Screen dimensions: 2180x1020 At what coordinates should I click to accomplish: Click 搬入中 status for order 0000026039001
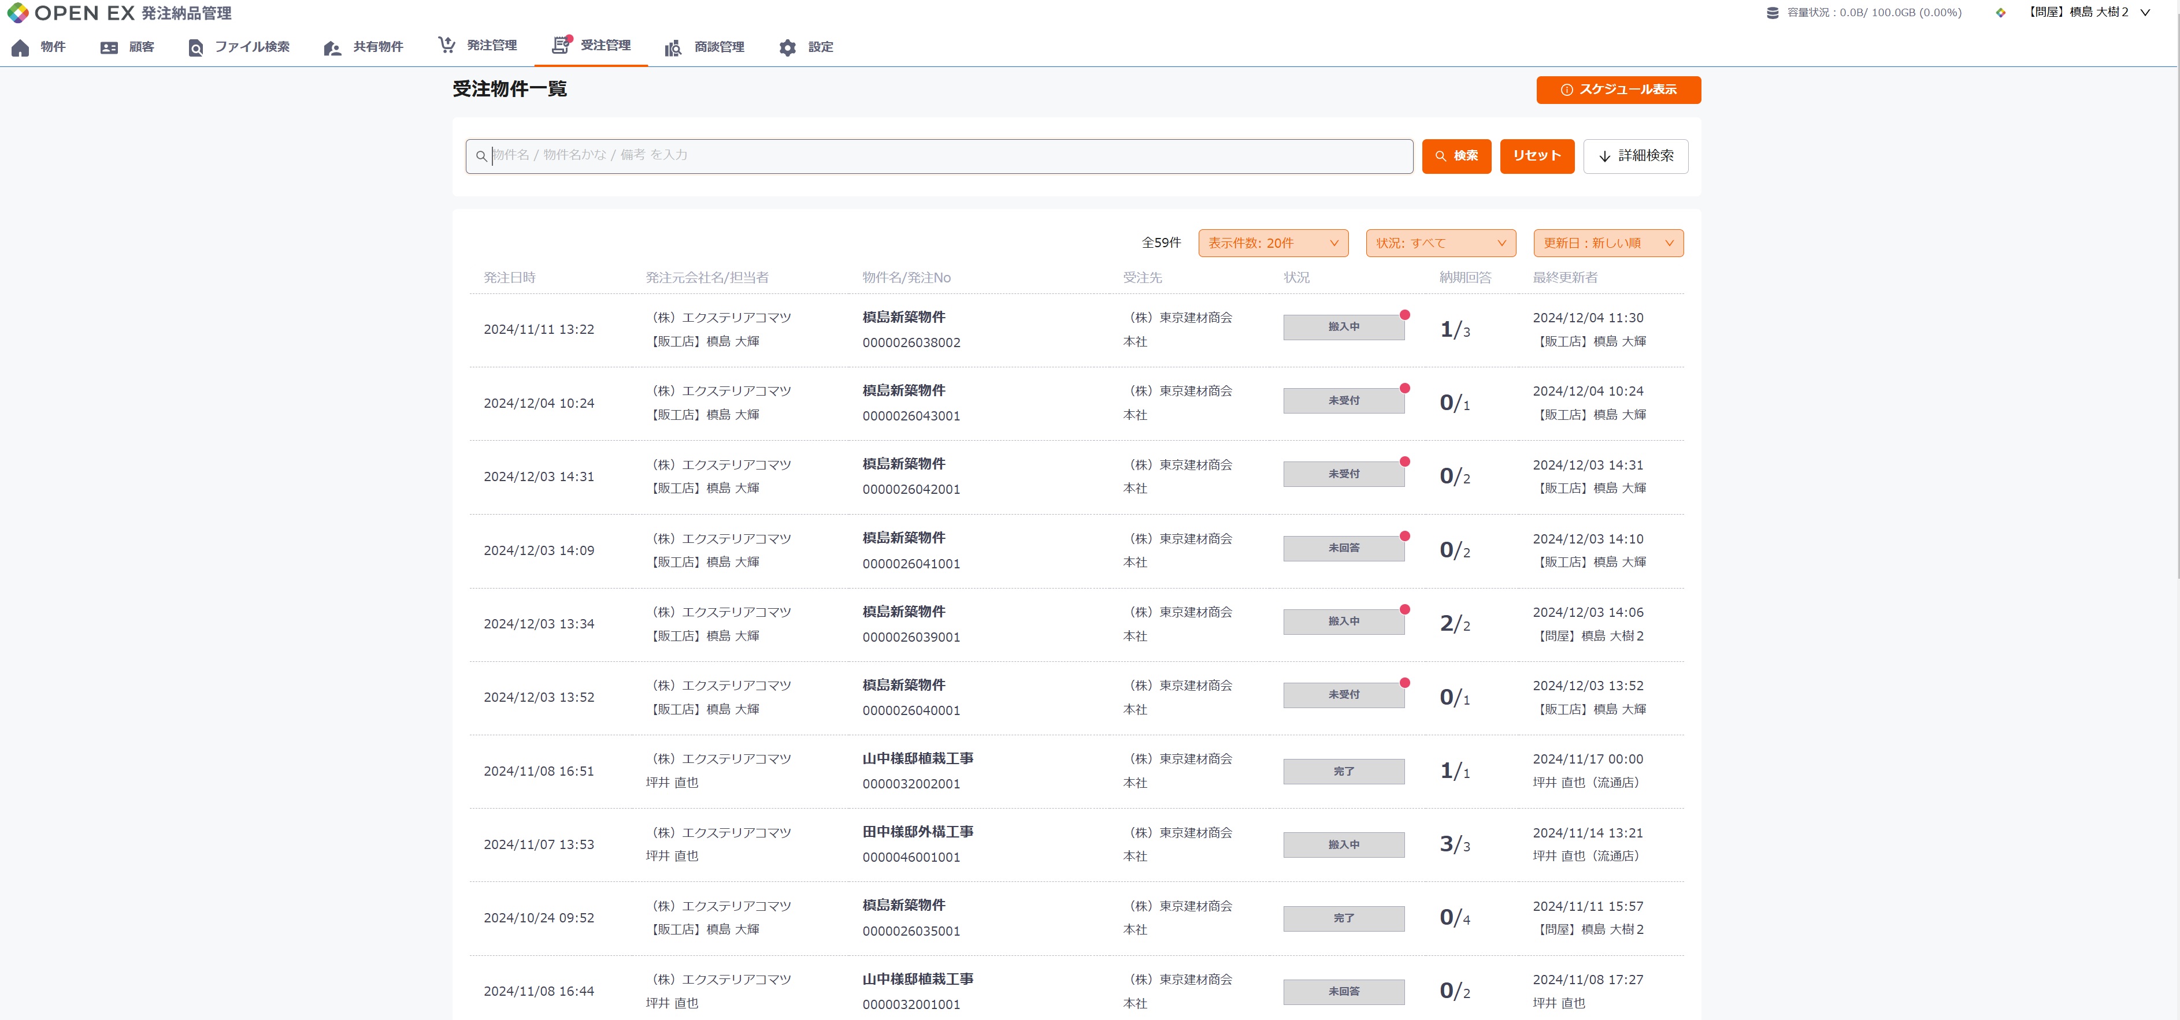point(1344,621)
